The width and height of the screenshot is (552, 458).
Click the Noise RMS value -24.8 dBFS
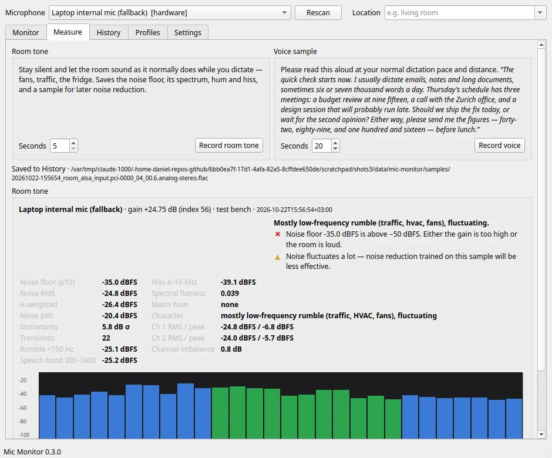(x=120, y=294)
